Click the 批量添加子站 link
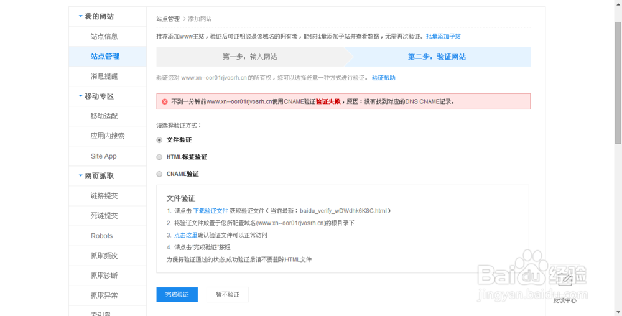This screenshot has height=316, width=622. coord(443,37)
